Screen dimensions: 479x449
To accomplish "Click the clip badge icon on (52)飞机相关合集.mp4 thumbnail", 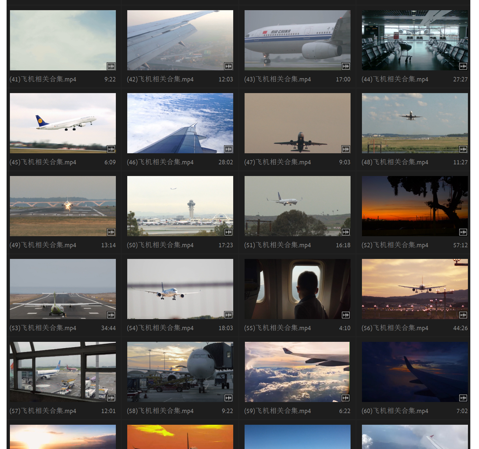I will pyautogui.click(x=463, y=232).
